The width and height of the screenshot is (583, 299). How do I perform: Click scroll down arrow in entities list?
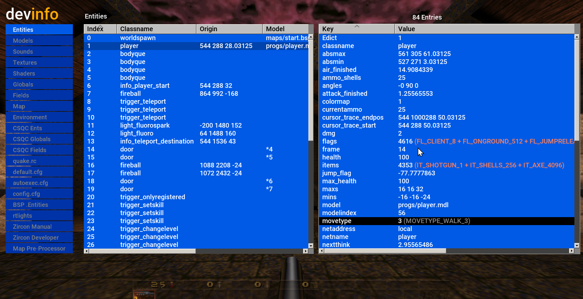[x=311, y=246]
